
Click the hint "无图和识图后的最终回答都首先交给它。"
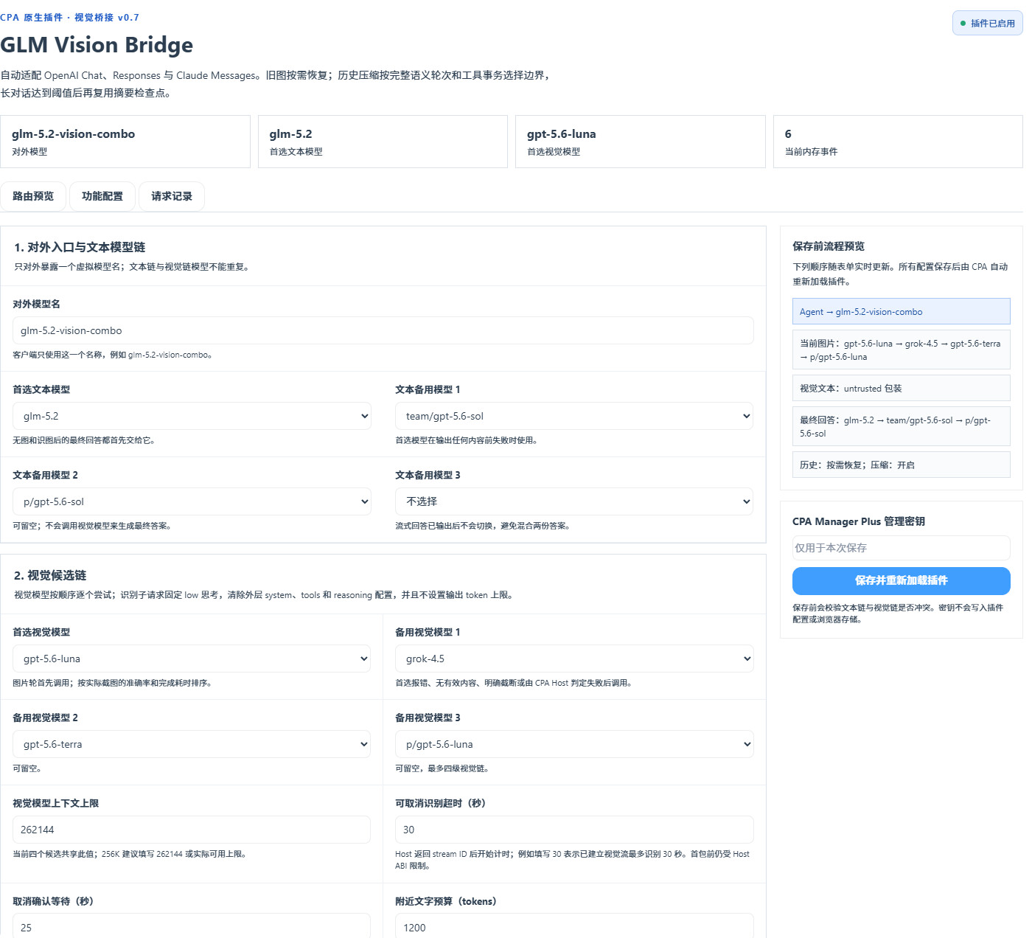tap(84, 440)
